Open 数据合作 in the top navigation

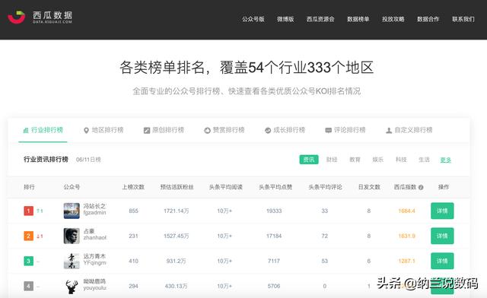[428, 19]
